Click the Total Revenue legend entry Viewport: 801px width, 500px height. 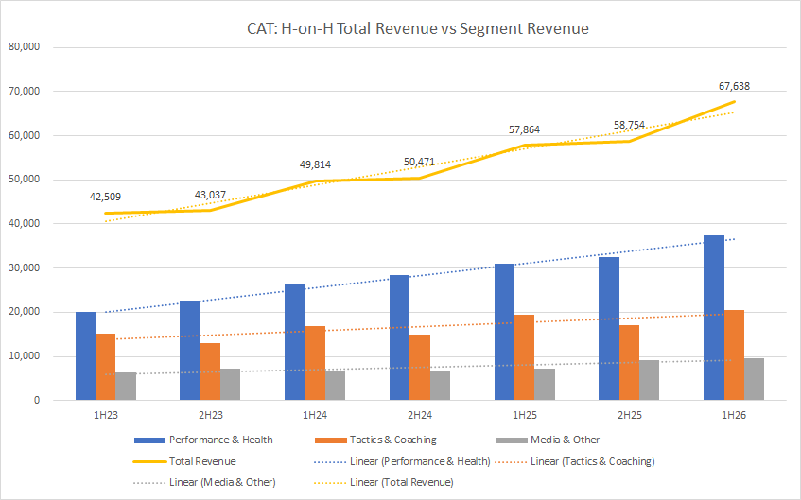click(x=202, y=461)
